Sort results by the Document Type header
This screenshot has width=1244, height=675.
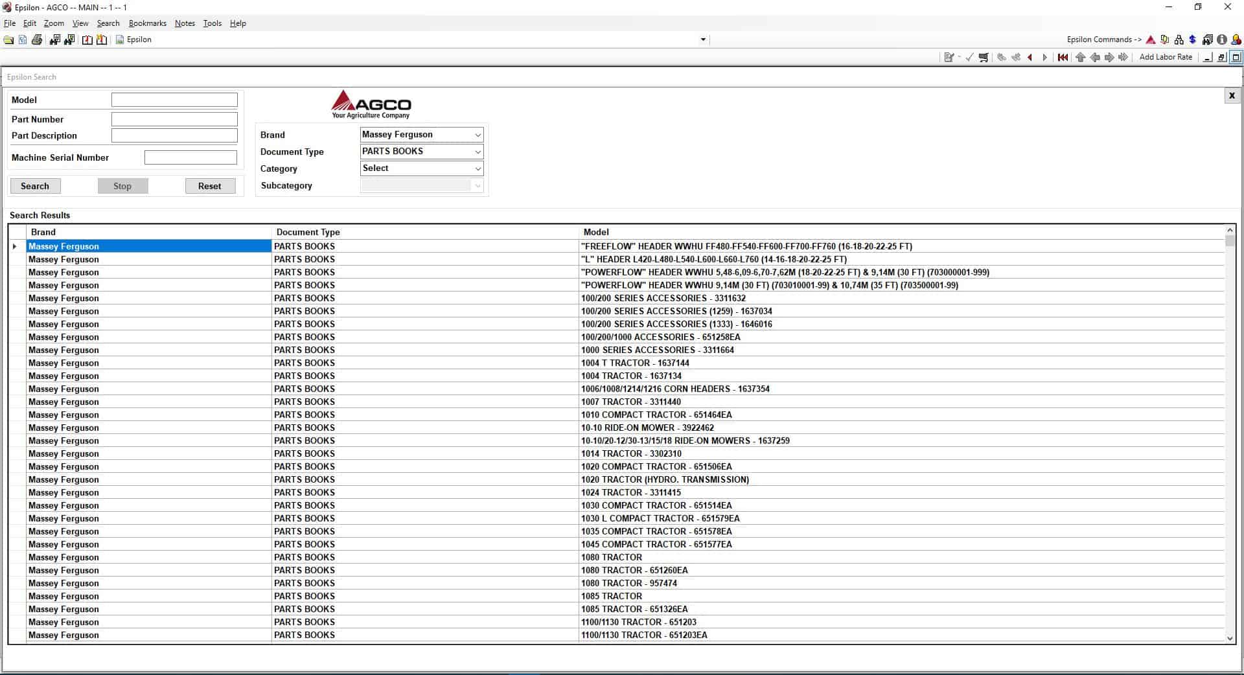click(425, 232)
